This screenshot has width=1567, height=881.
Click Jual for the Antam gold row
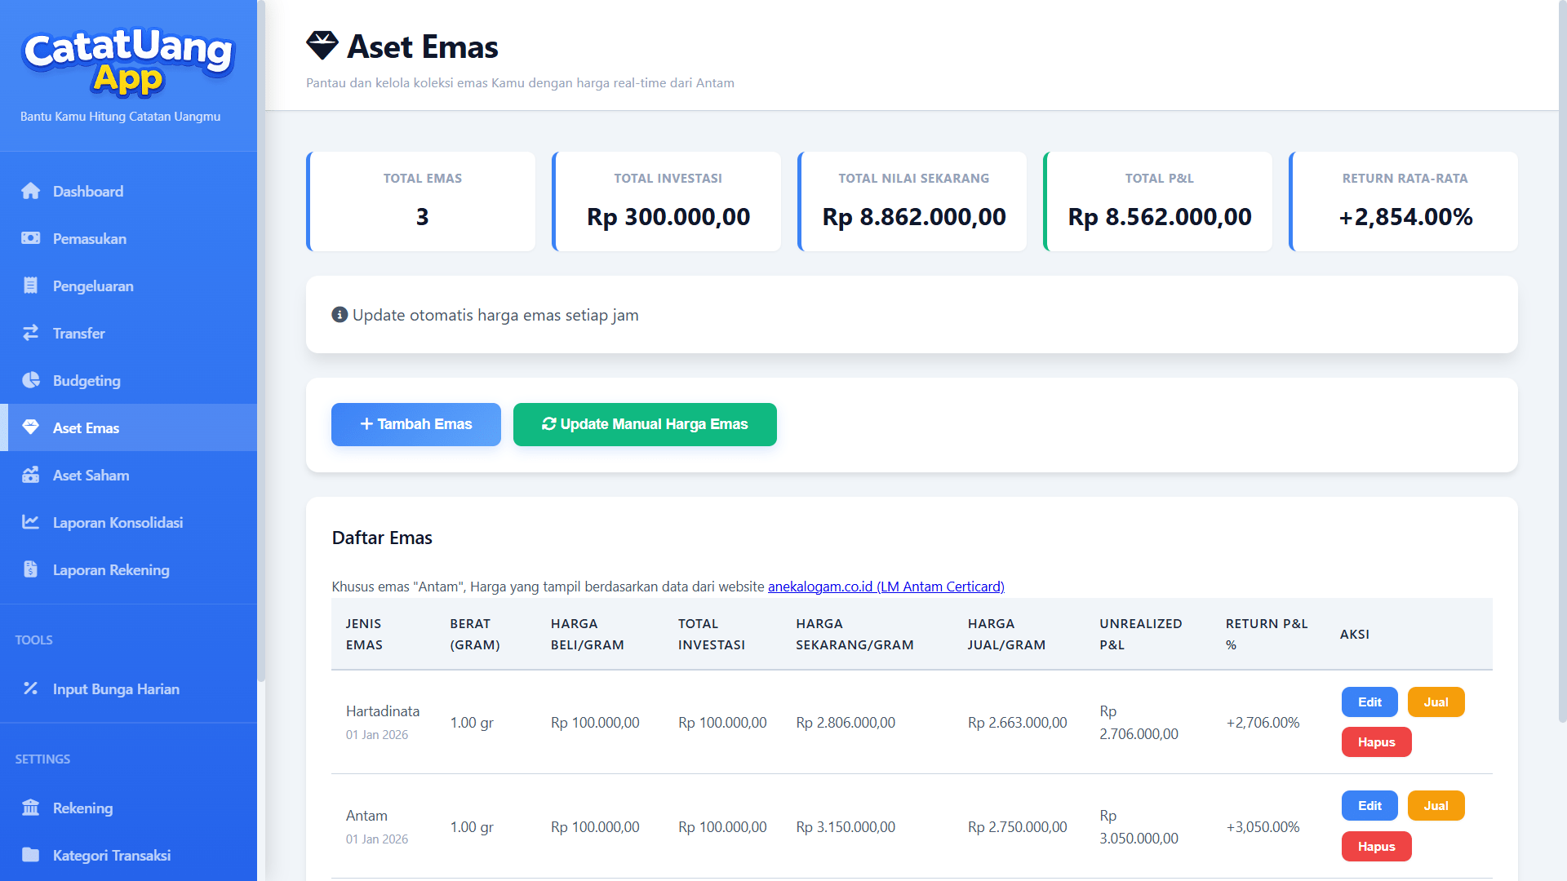[x=1436, y=806]
